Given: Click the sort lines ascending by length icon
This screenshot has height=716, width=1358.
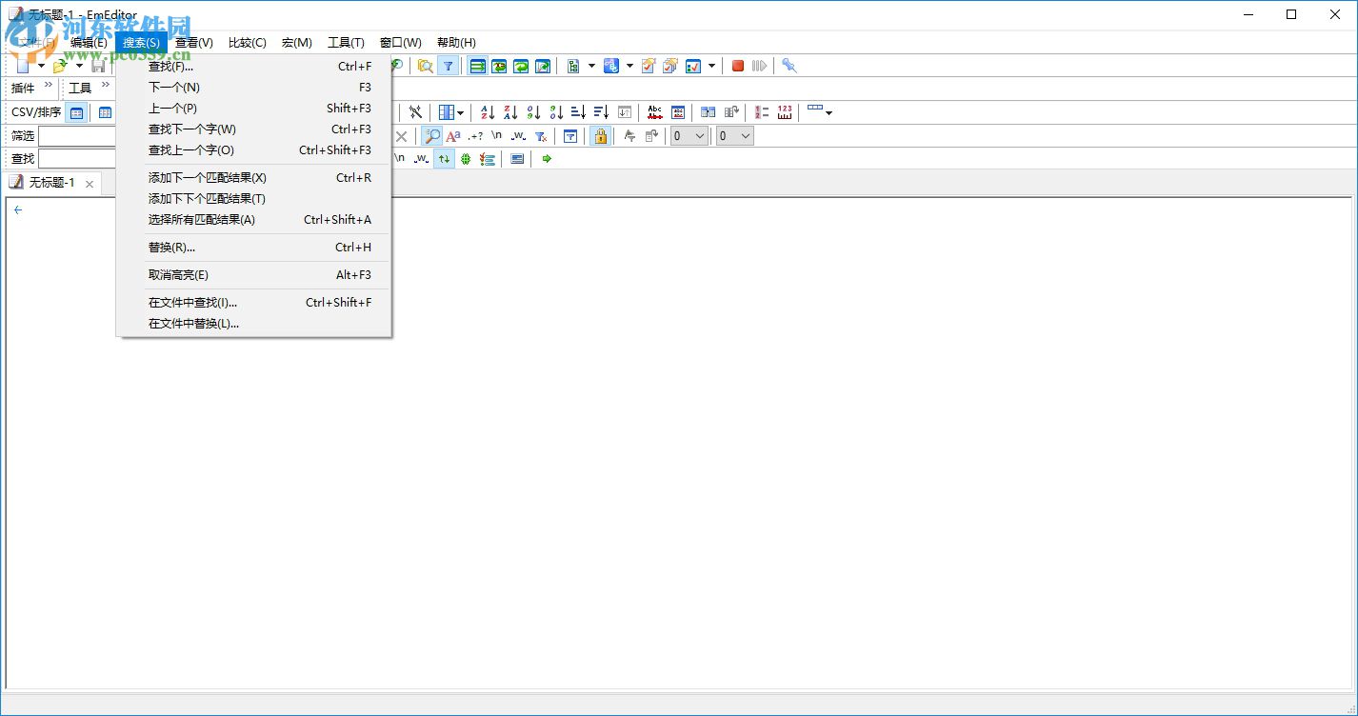Looking at the screenshot, I should (579, 112).
